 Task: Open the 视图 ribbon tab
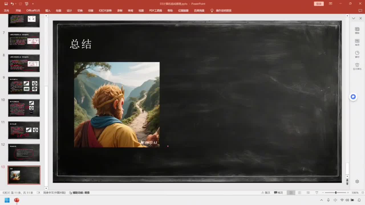tap(141, 11)
